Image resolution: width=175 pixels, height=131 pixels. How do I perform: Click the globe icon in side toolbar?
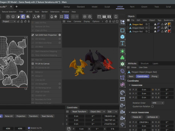(x=122, y=93)
